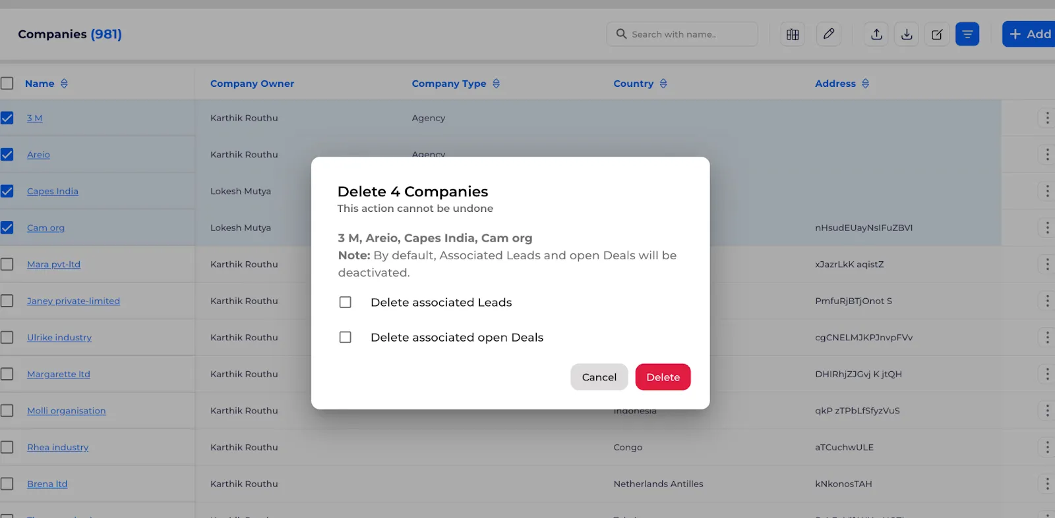This screenshot has width=1055, height=518.
Task: Select the Molli organisation row checkbox
Action: click(7, 411)
